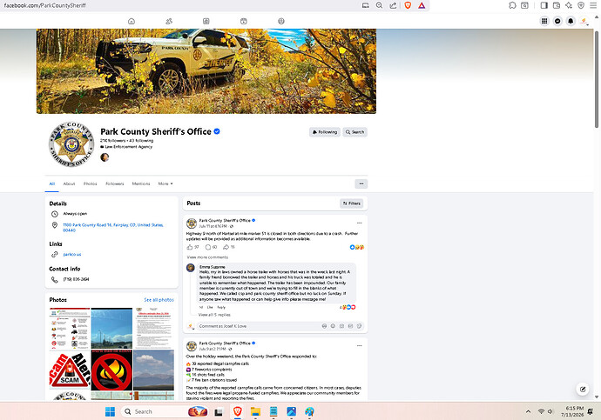The image size is (601, 420).
Task: Open File Explorer from the taskbar
Action: [255, 411]
